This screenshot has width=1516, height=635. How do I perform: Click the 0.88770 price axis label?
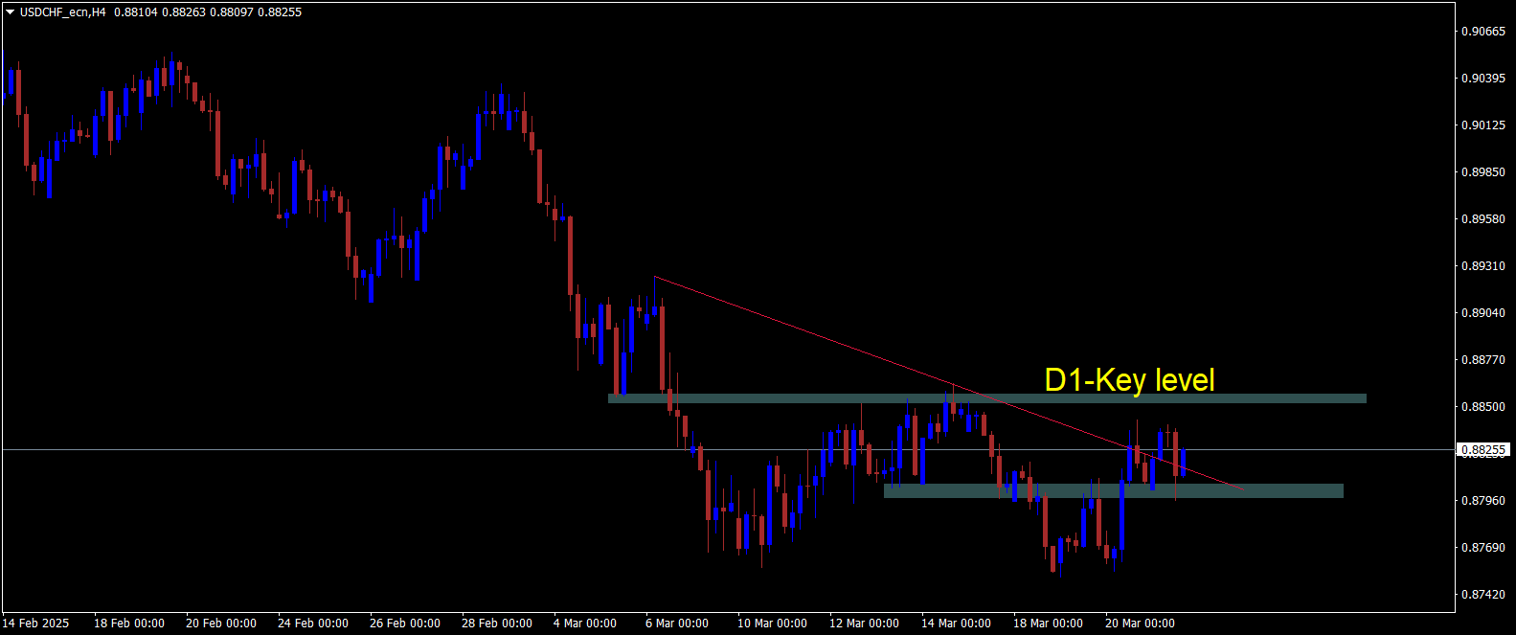(1482, 360)
